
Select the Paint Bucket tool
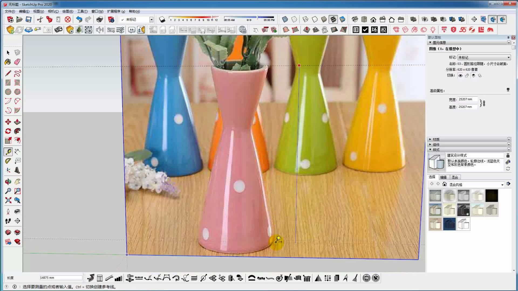pos(8,62)
